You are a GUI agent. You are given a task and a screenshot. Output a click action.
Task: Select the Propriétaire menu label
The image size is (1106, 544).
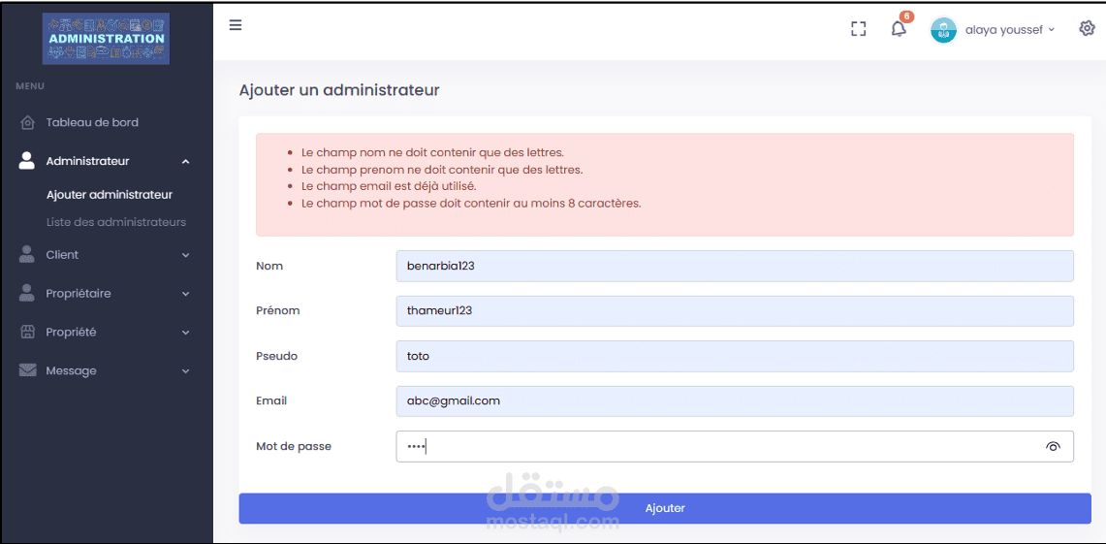(79, 294)
